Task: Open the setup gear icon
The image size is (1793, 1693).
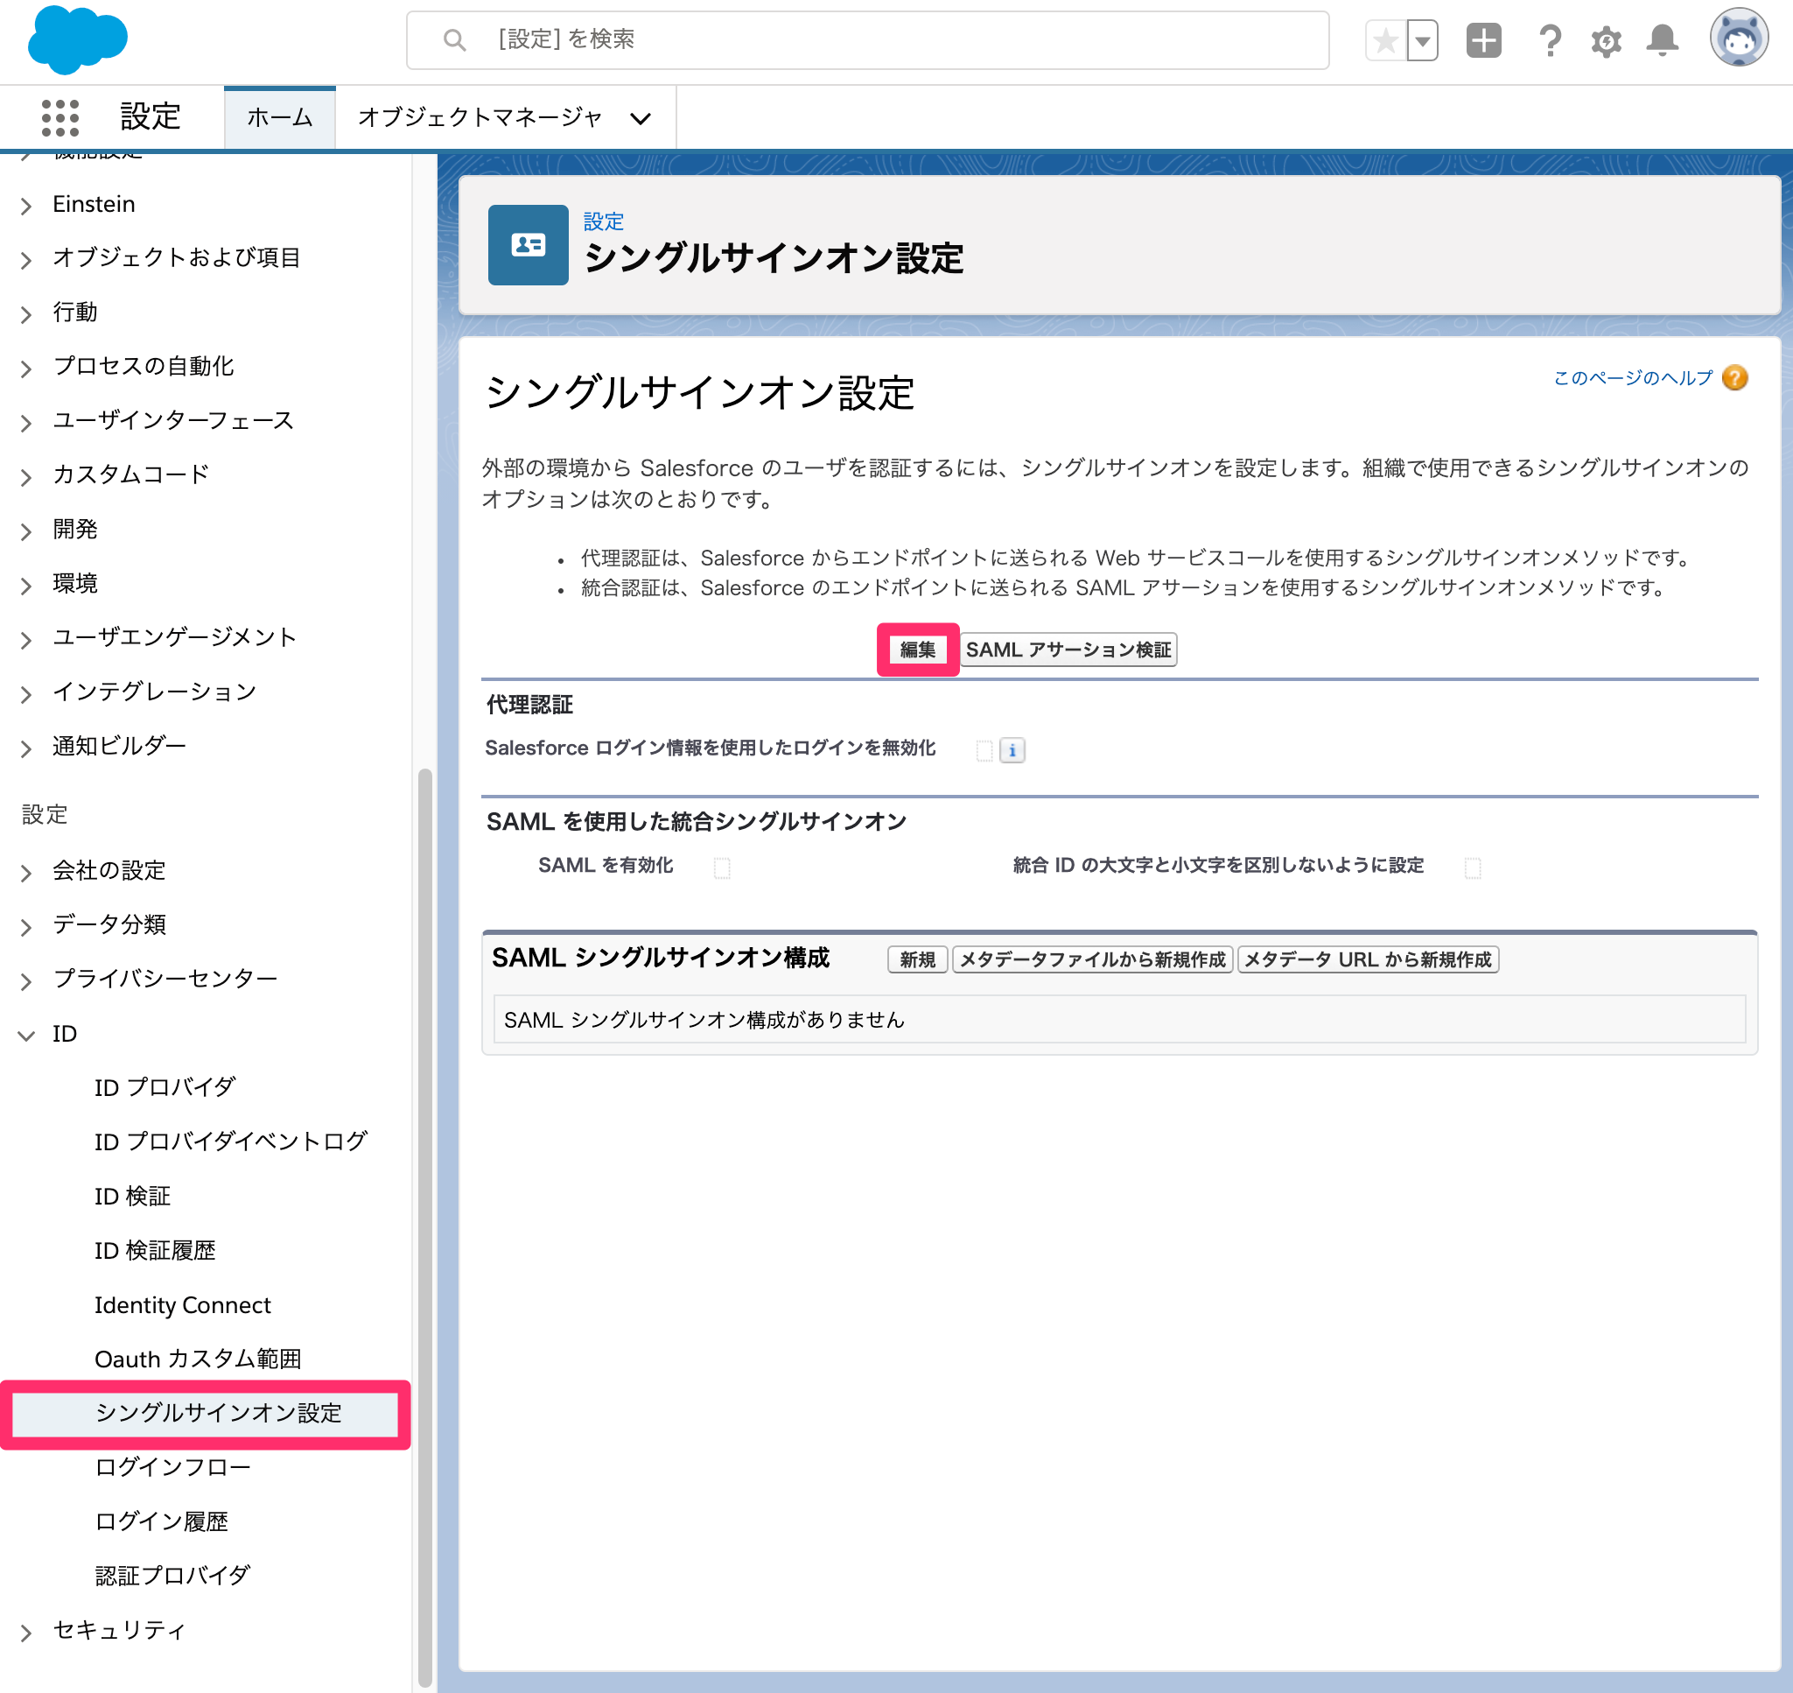Action: coord(1606,41)
